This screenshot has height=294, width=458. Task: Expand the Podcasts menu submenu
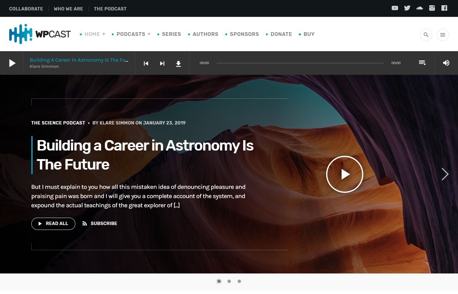(149, 34)
